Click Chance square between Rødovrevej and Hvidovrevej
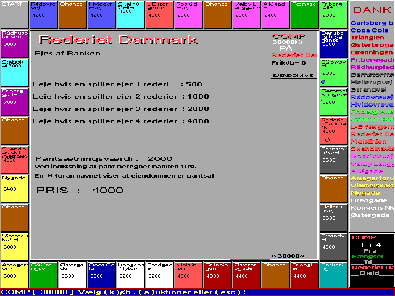The height and width of the screenshot is (296, 395). (x=73, y=15)
